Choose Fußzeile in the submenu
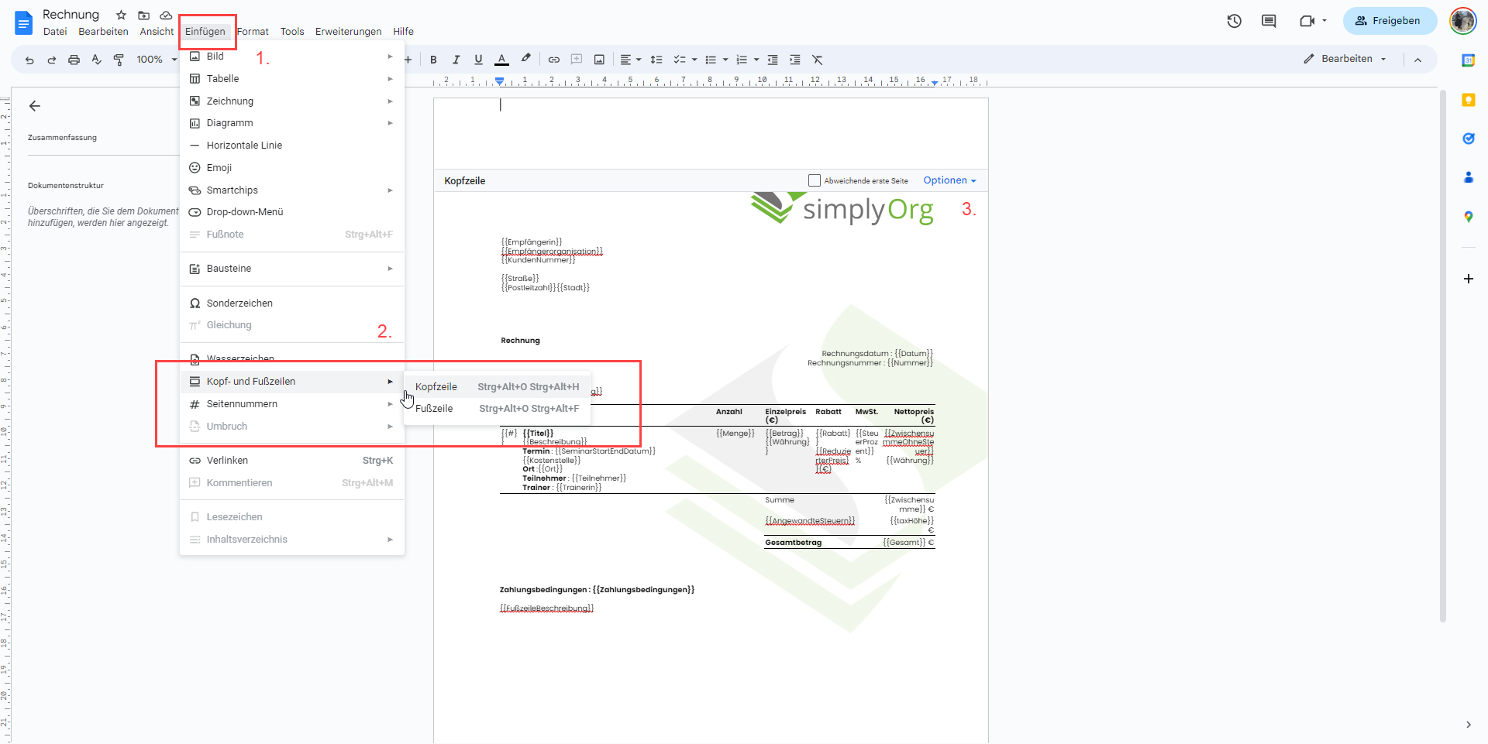 pyautogui.click(x=434, y=409)
